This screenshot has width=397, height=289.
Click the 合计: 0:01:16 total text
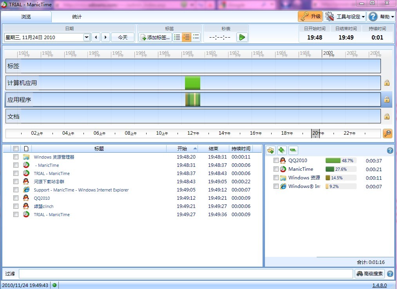371,262
